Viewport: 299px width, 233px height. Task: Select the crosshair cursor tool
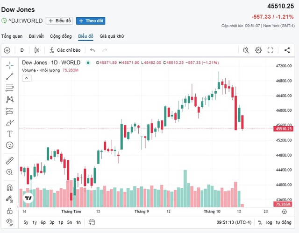pyautogui.click(x=9, y=64)
